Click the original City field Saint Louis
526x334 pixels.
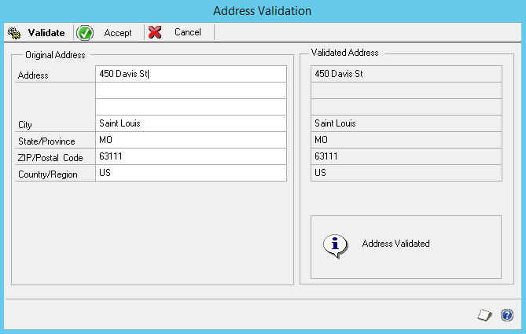pos(190,123)
